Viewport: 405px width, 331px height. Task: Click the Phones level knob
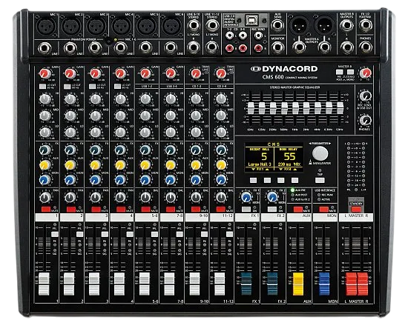(366, 120)
